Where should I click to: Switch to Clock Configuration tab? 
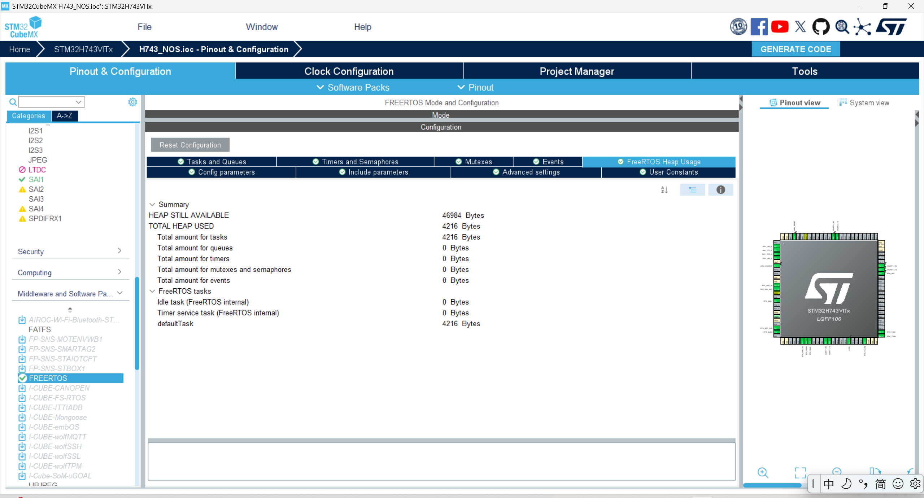coord(349,71)
